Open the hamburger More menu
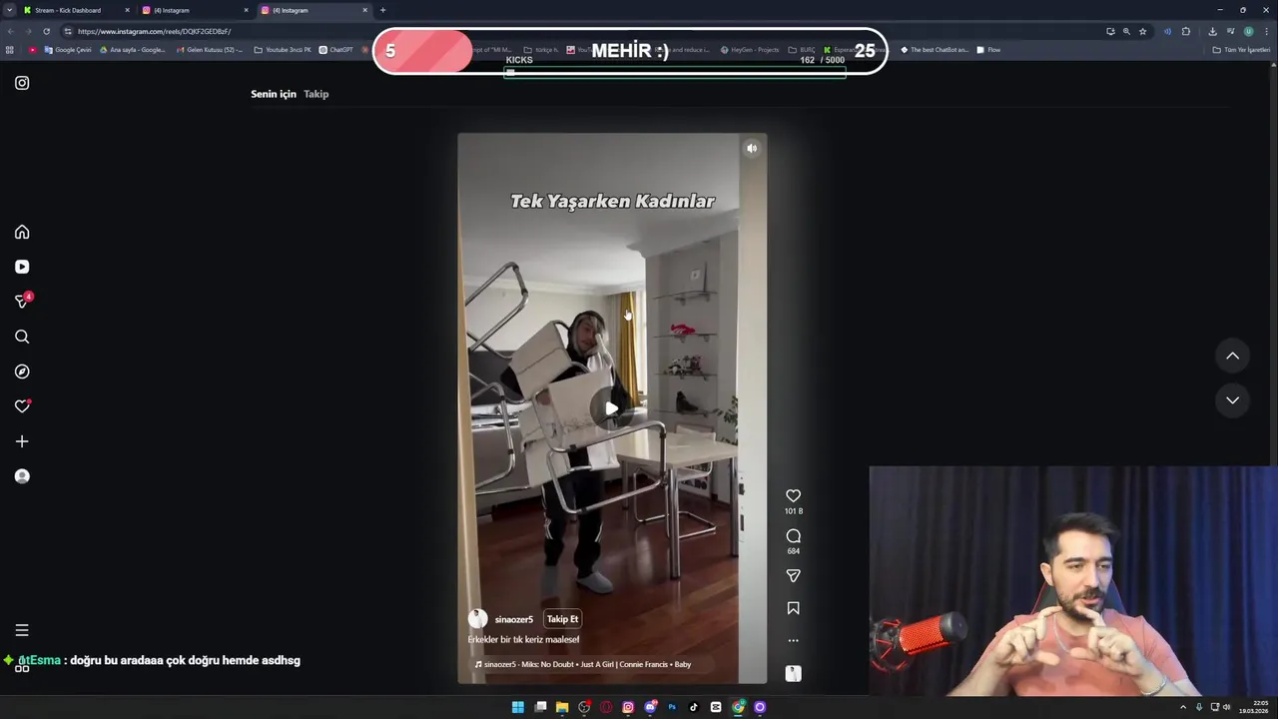This screenshot has height=719, width=1278. click(x=22, y=630)
